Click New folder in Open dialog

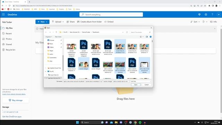[58, 37]
